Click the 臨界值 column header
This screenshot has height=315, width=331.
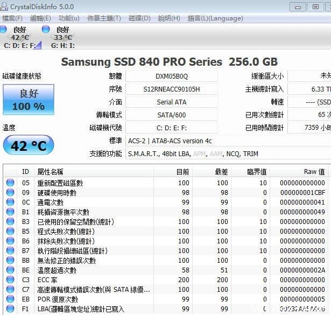coord(251,172)
